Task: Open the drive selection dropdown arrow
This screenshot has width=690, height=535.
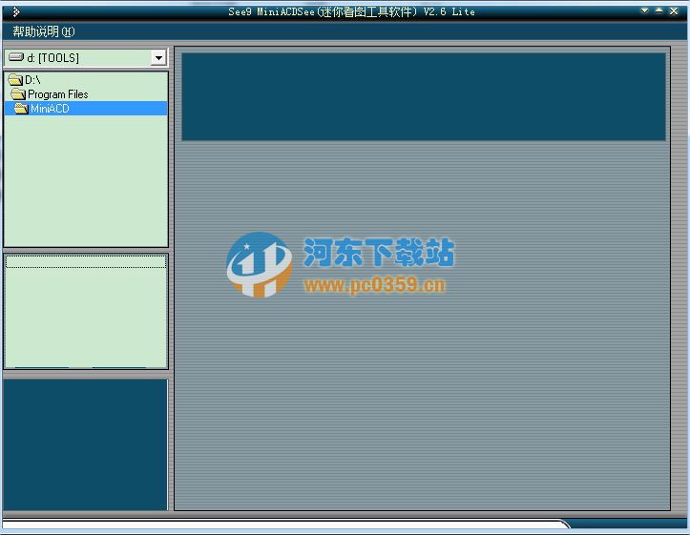Action: pos(158,57)
